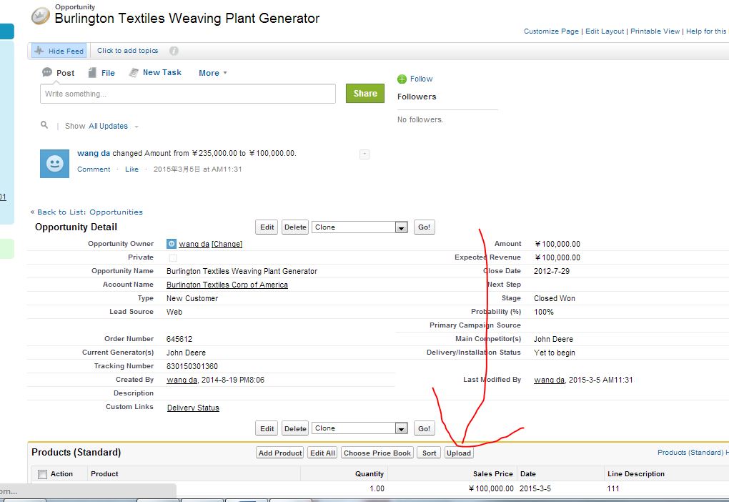Viewport: 729px width, 502px height.
Task: Click the green Share button
Action: tap(365, 94)
